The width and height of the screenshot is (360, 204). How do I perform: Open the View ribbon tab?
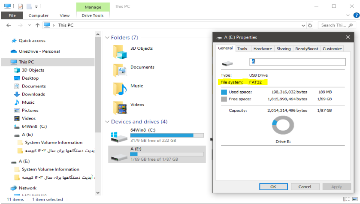point(64,15)
